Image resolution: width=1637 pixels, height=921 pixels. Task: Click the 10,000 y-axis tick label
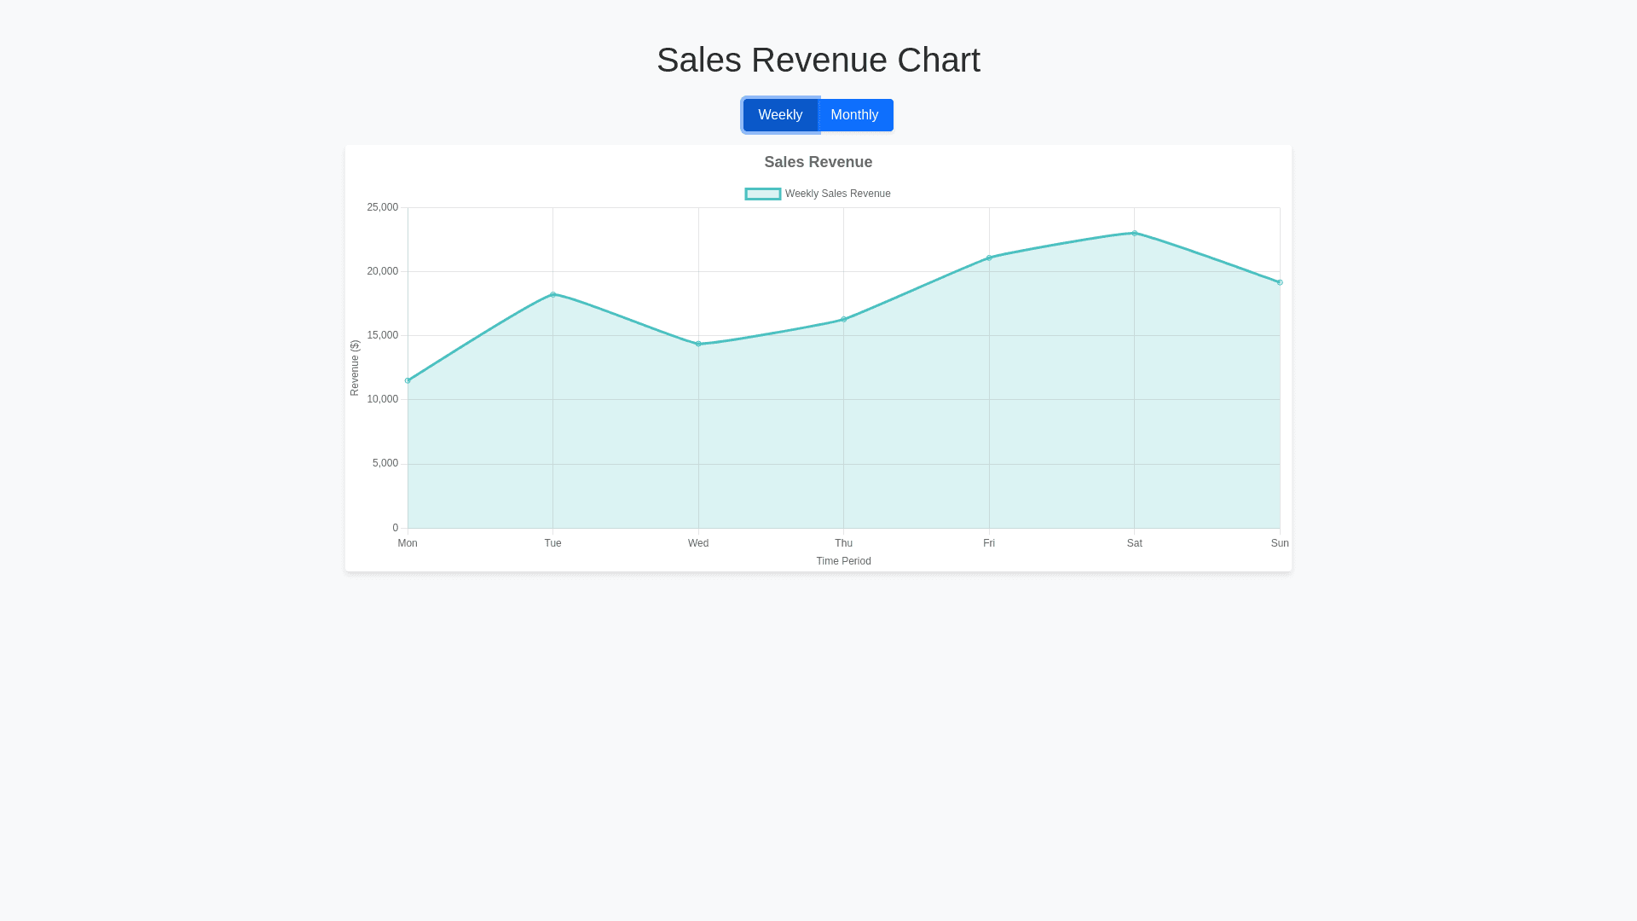[382, 399]
